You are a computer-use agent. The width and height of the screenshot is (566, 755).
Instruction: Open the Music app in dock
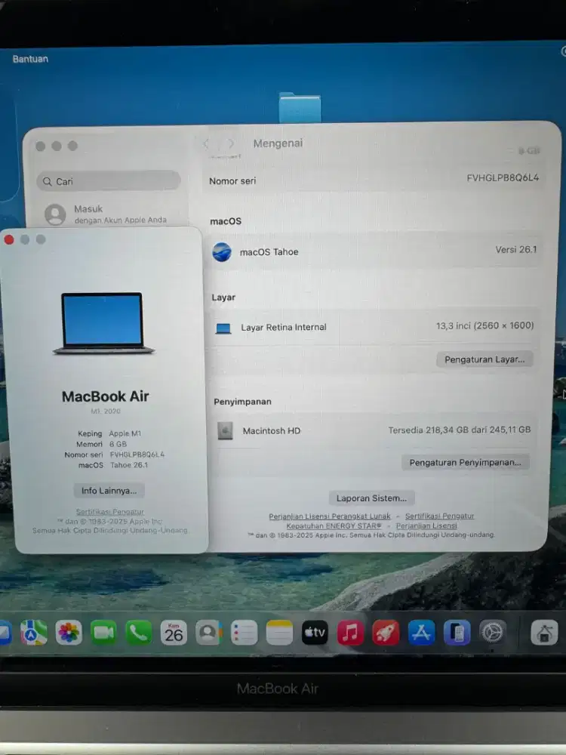[350, 632]
